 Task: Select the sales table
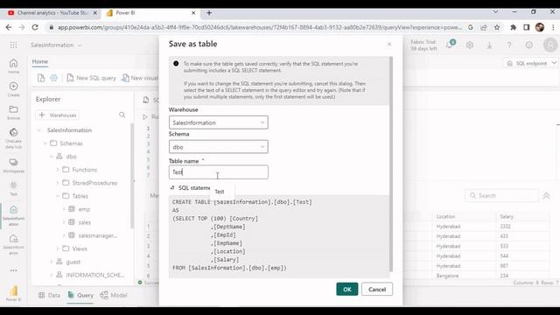click(84, 222)
